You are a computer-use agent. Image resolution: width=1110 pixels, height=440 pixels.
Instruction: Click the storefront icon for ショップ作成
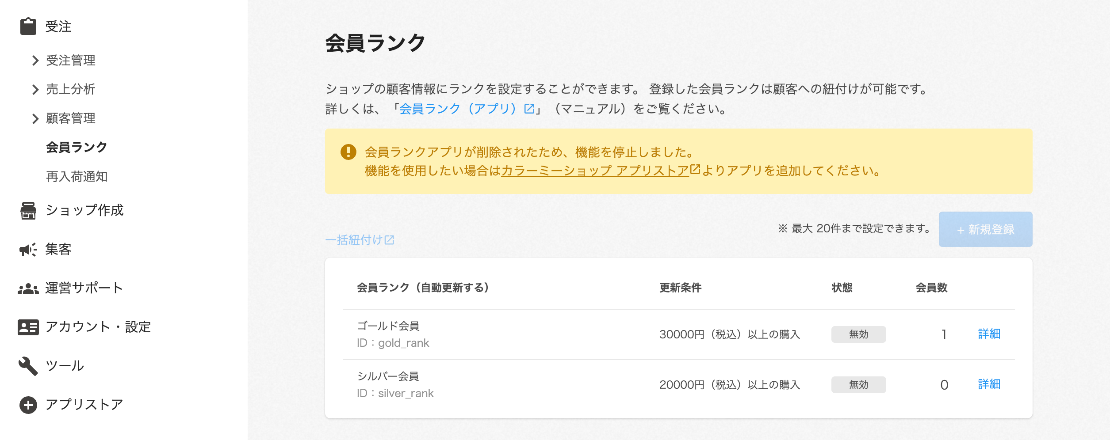pos(28,210)
